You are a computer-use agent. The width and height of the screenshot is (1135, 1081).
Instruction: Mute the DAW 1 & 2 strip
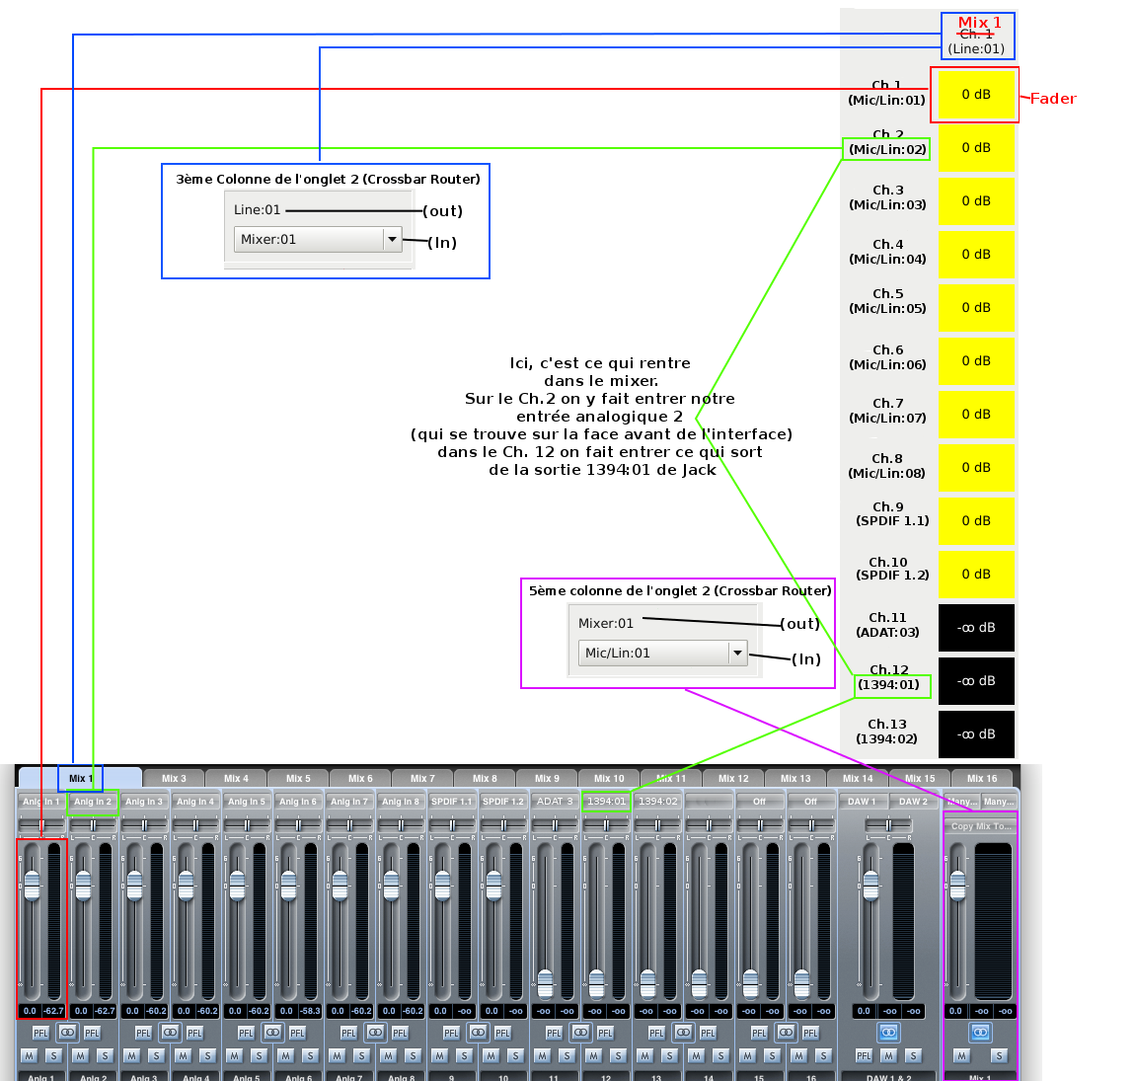pos(889,1055)
